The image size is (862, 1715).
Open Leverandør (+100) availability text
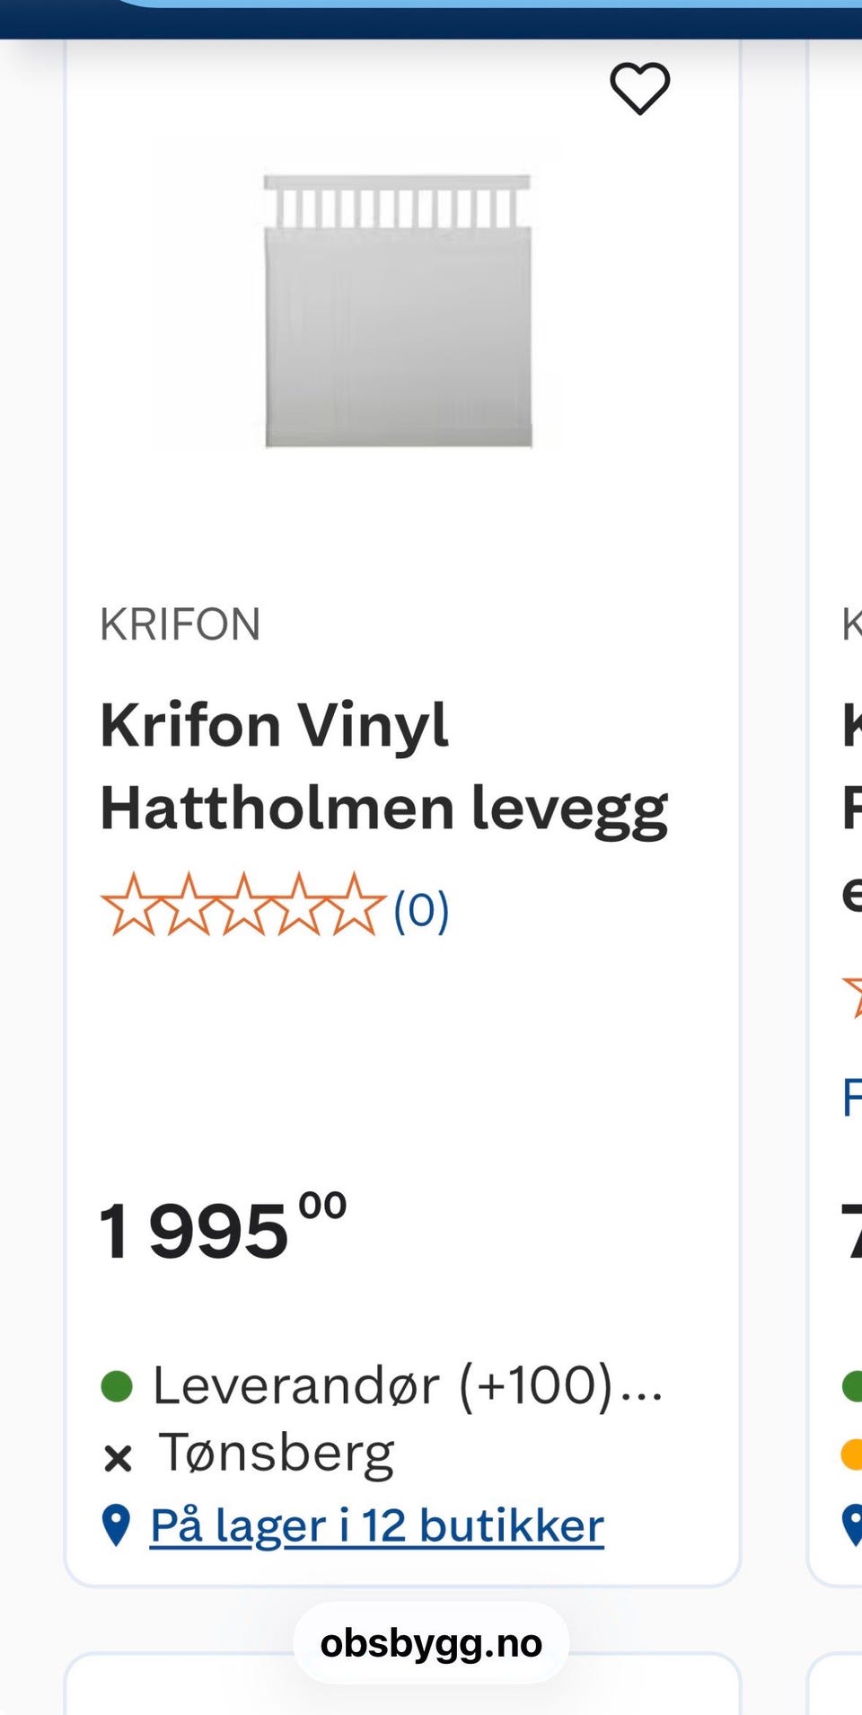pos(409,1384)
